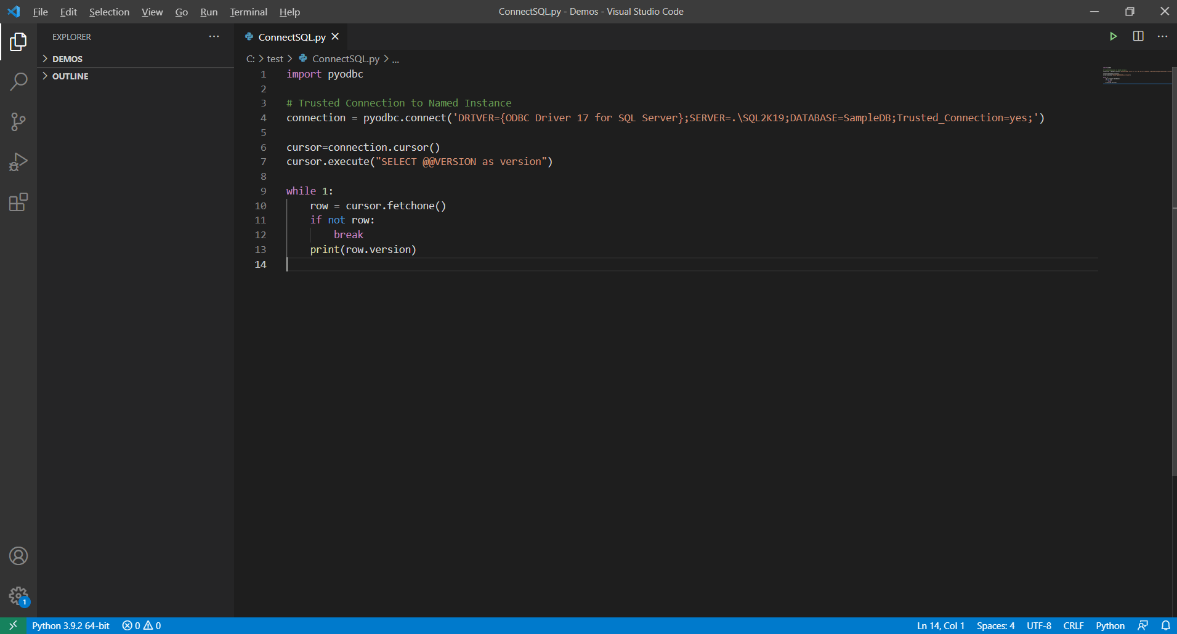Open the breadcrumb dropdown for test
Viewport: 1177px width, 634px height.
pyautogui.click(x=274, y=58)
